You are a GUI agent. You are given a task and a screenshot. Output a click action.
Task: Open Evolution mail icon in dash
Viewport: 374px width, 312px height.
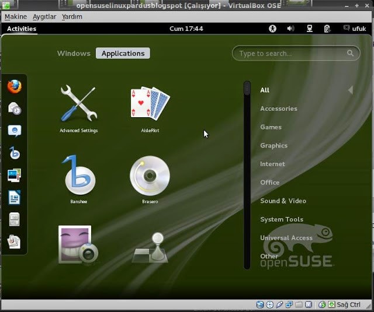(14, 108)
